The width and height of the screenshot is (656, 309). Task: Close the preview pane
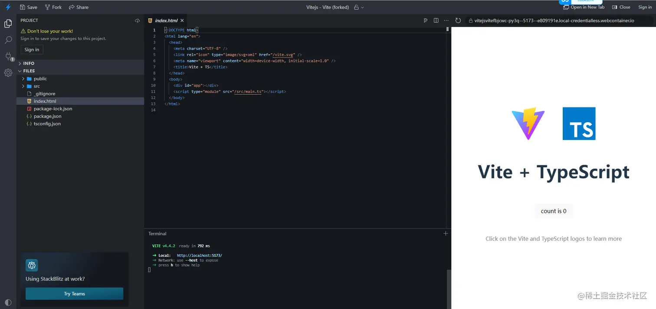621,7
